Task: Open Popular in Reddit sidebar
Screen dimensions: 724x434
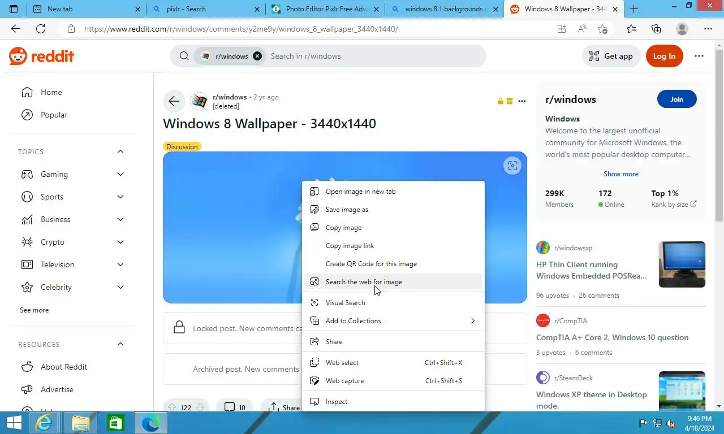Action: [x=72, y=115]
